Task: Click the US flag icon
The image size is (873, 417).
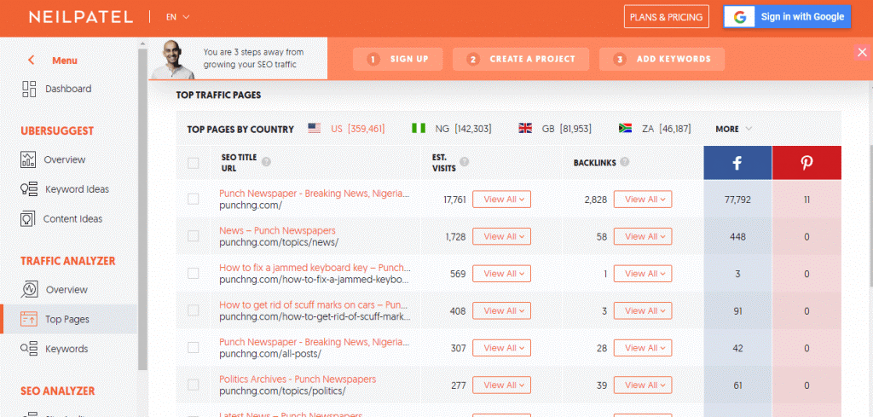Action: [315, 129]
